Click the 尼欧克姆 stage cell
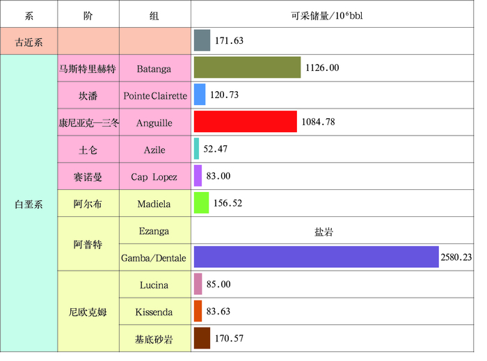 tap(88, 312)
